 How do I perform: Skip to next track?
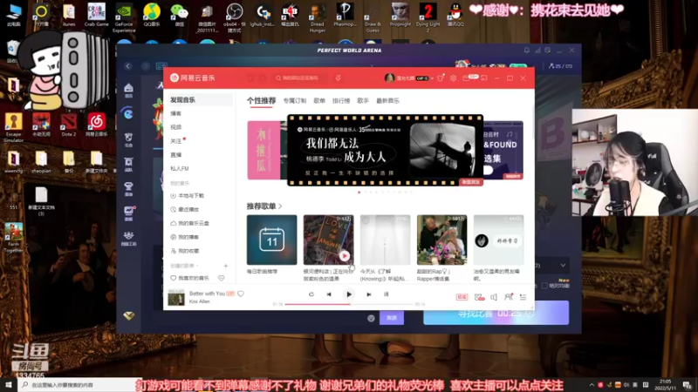pos(368,294)
